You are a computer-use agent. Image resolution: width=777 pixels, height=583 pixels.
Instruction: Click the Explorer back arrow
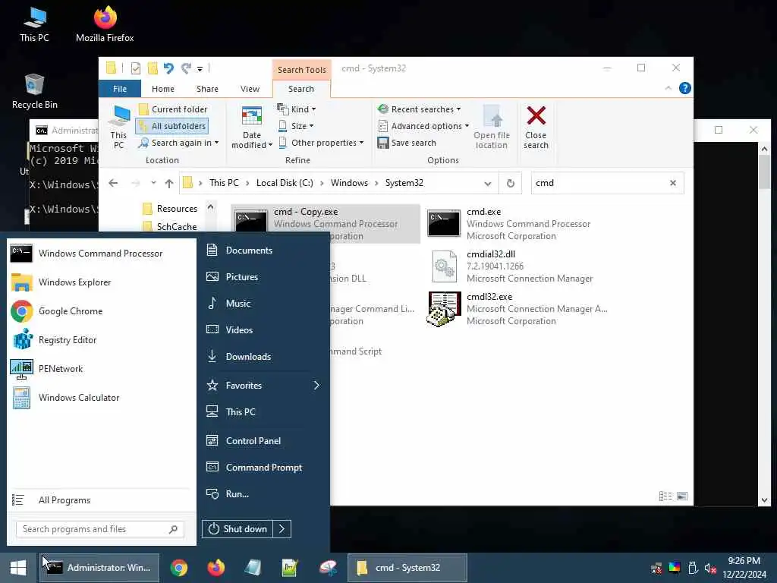tap(113, 183)
